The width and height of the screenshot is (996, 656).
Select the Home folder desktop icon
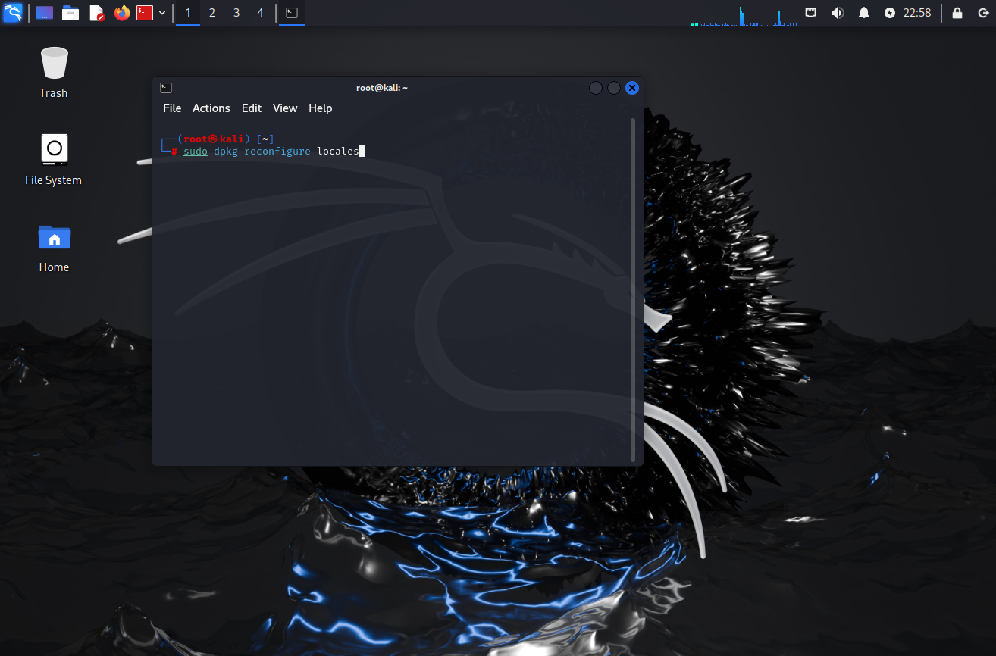54,247
